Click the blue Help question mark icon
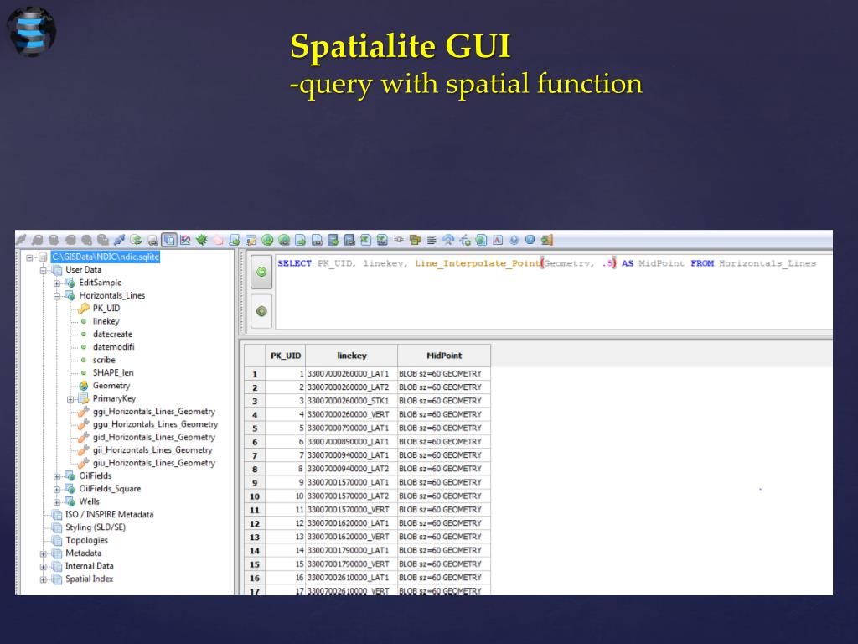Image resolution: width=858 pixels, height=644 pixels. point(514,240)
